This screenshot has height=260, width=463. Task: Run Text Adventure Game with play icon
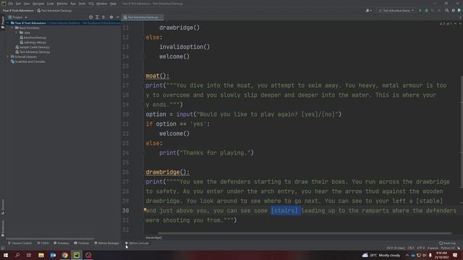(420, 10)
